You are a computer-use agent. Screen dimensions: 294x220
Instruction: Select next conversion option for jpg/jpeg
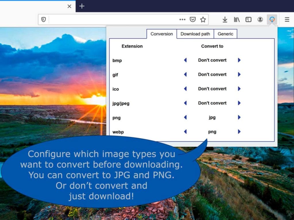(x=239, y=103)
